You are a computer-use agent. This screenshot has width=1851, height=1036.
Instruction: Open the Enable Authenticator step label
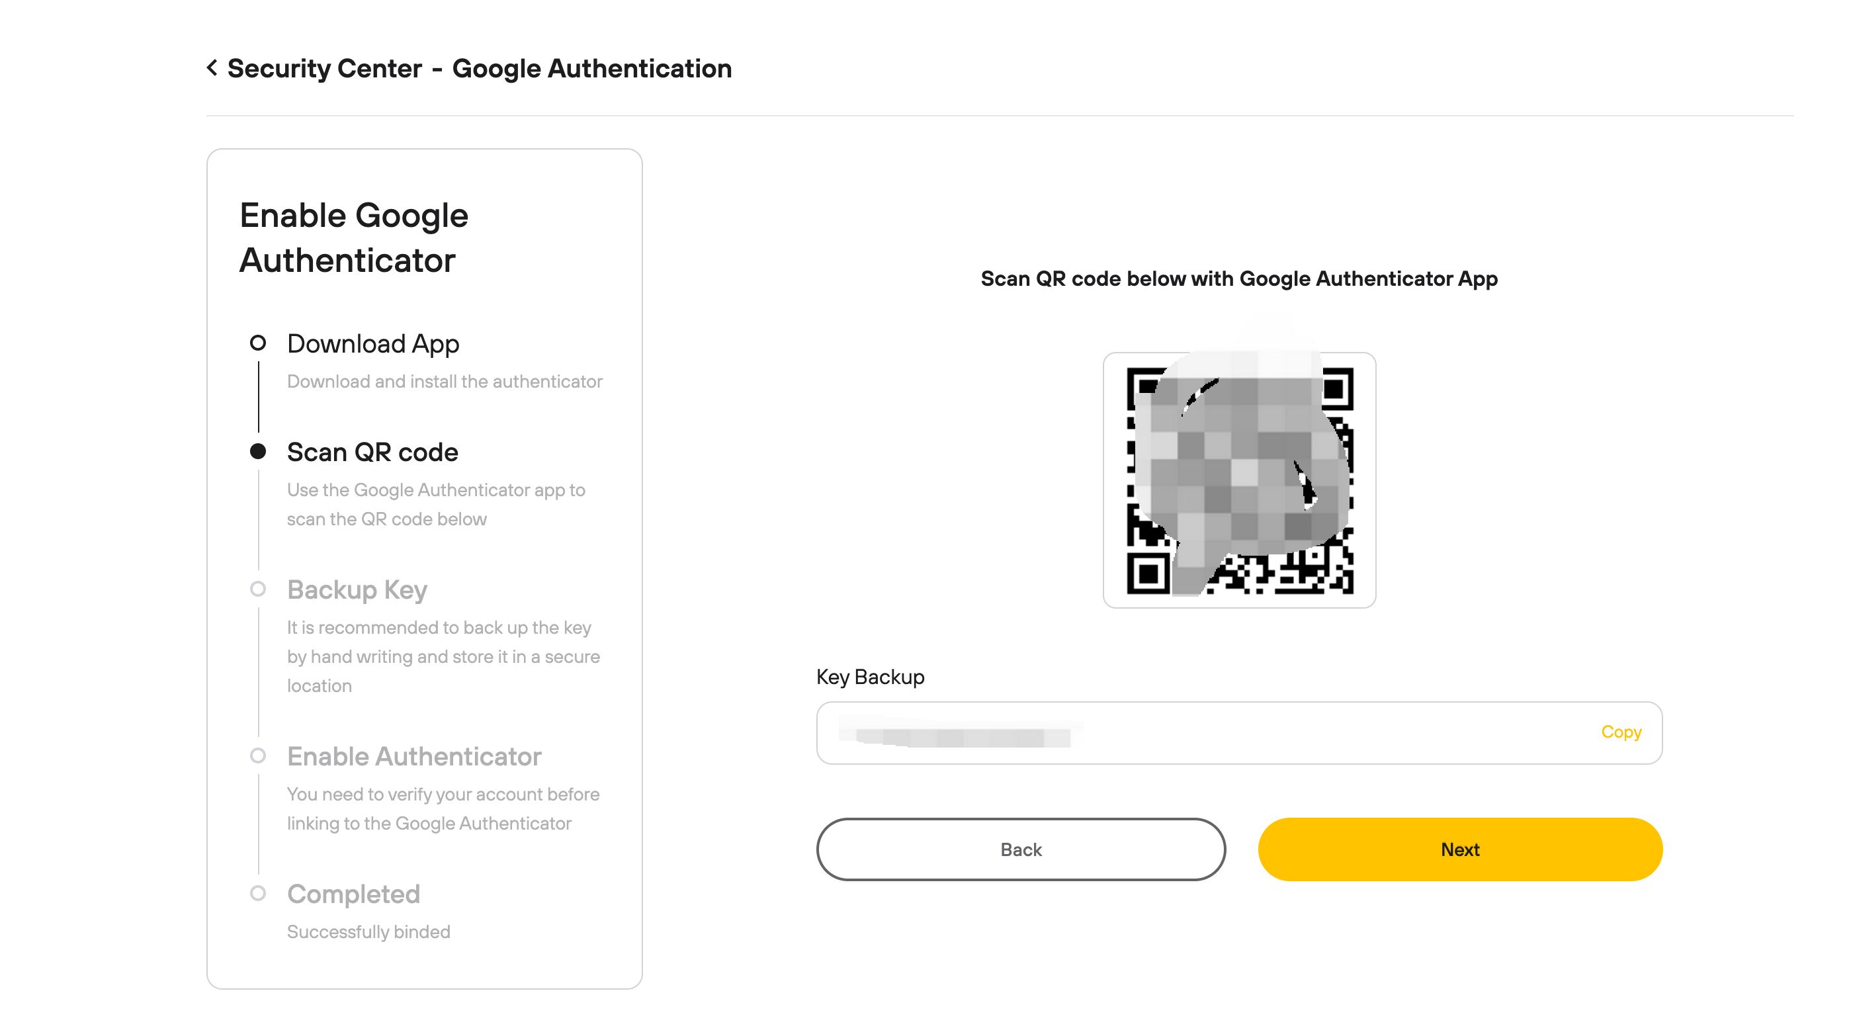tap(414, 757)
